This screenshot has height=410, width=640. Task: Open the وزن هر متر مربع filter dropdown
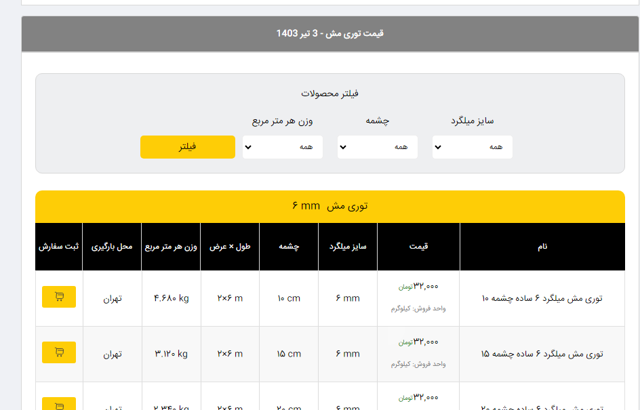click(x=282, y=147)
